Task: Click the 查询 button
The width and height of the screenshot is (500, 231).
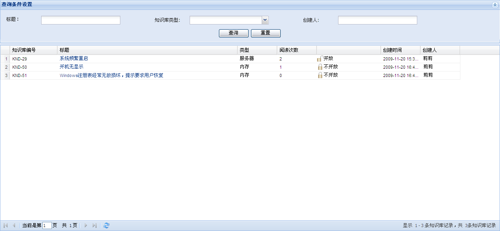Action: click(x=234, y=33)
